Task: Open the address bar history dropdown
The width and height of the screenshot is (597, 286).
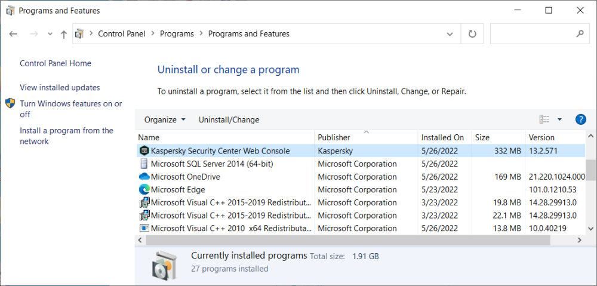Action: (x=451, y=34)
